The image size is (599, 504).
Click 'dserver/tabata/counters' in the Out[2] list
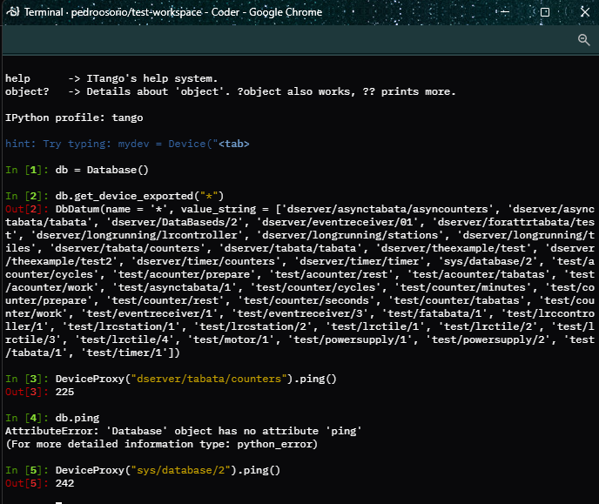128,248
